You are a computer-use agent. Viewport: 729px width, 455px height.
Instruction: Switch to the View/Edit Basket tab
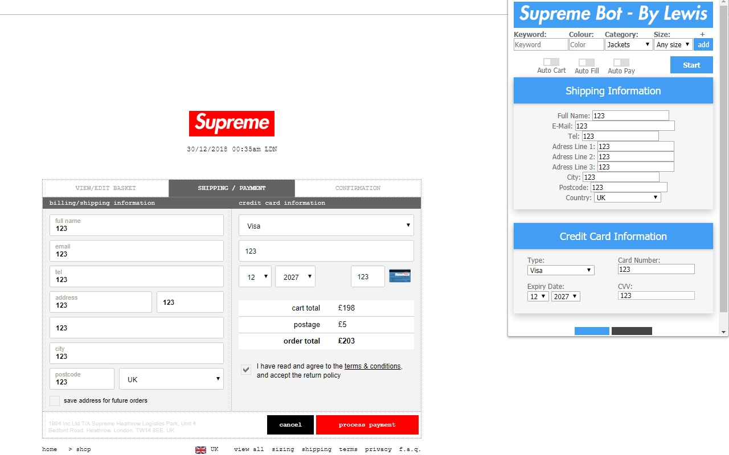click(x=106, y=188)
